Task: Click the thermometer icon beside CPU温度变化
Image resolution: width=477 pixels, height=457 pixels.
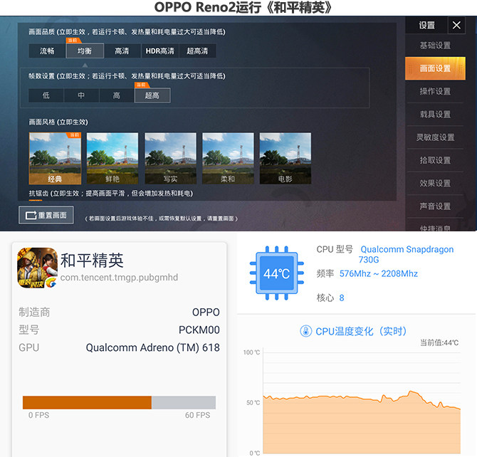Action: (x=305, y=331)
